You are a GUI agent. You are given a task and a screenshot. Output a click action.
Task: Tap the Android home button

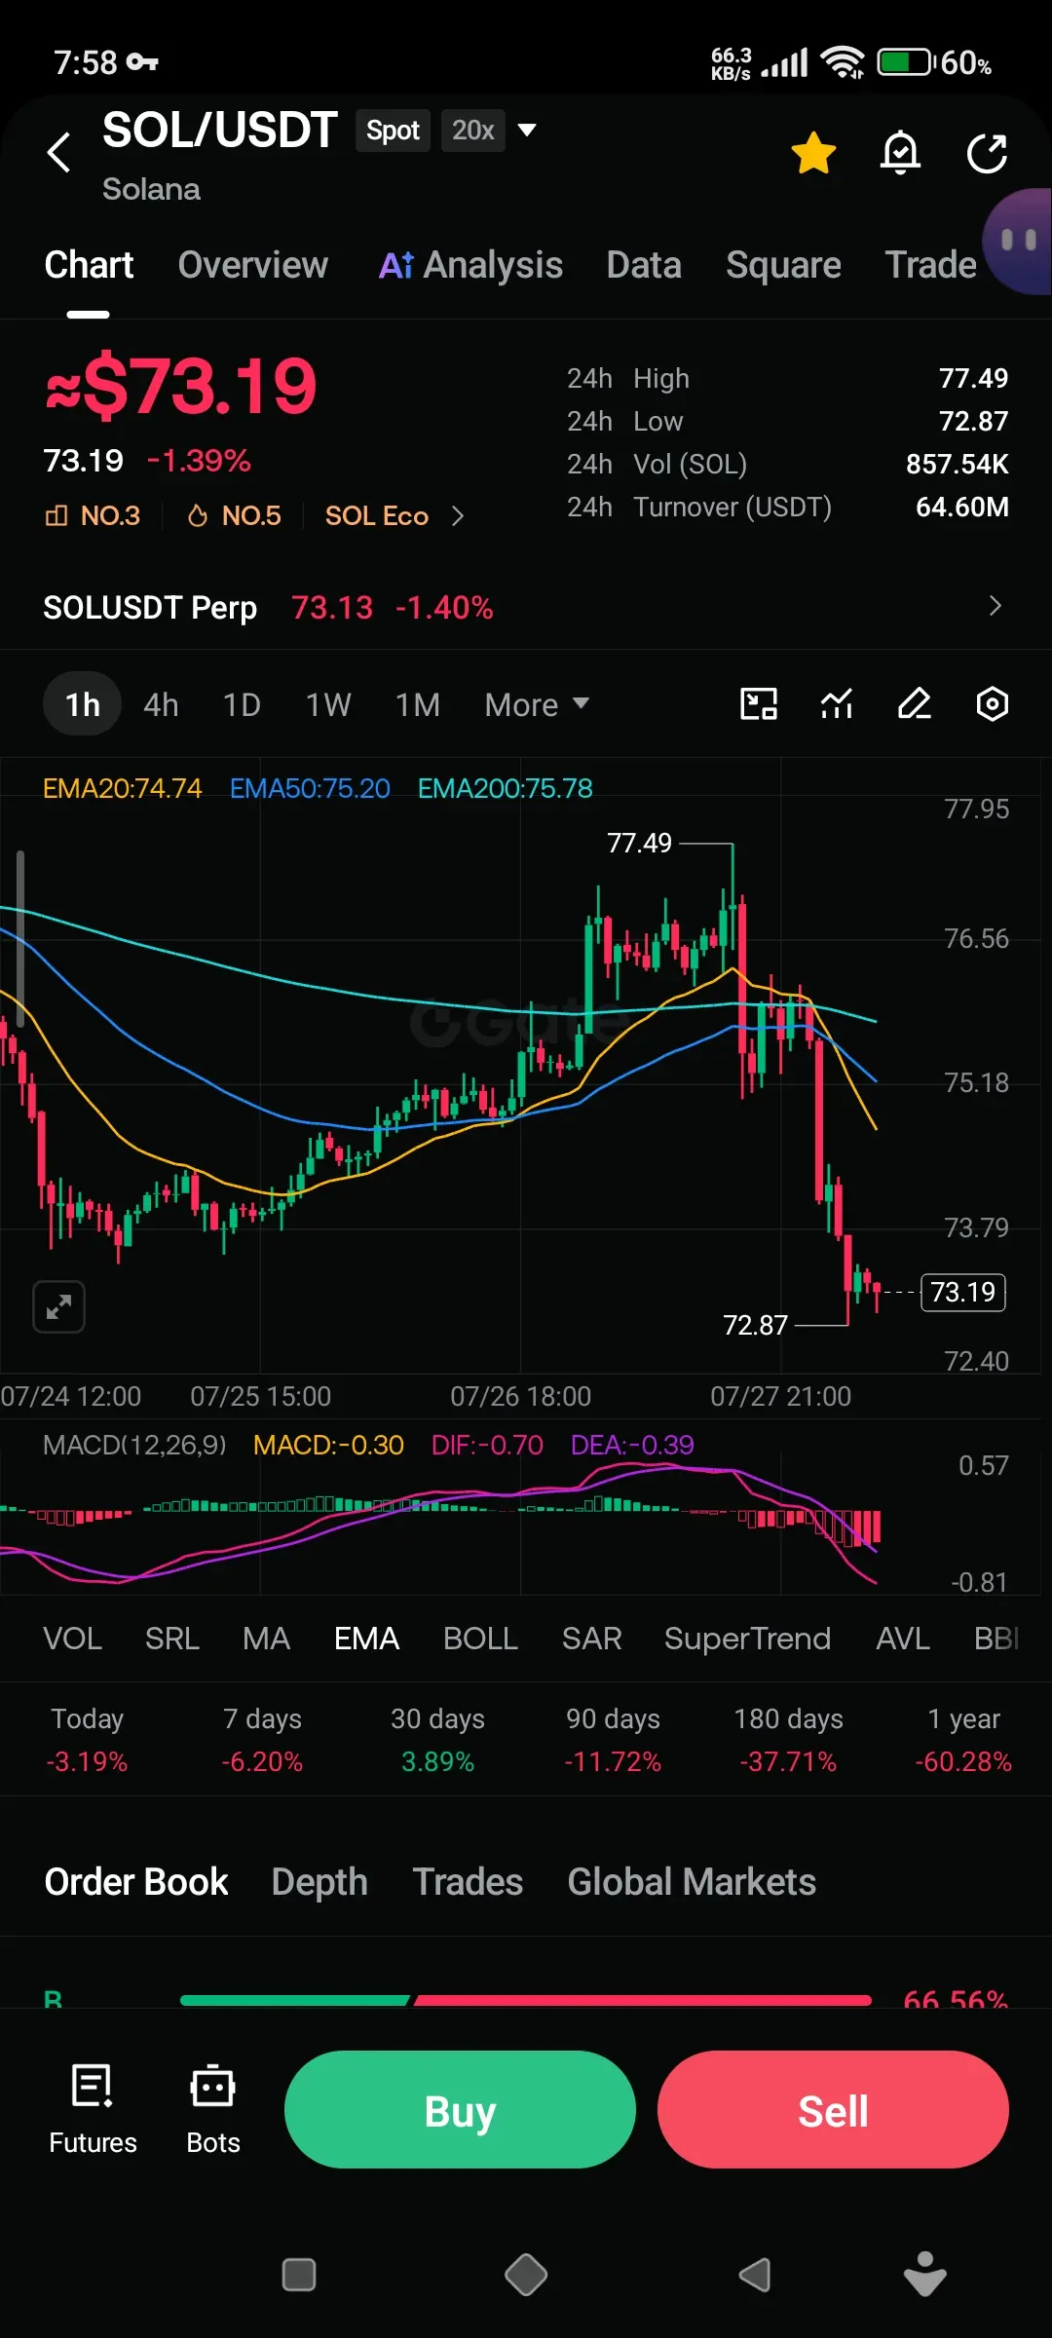click(x=526, y=2276)
